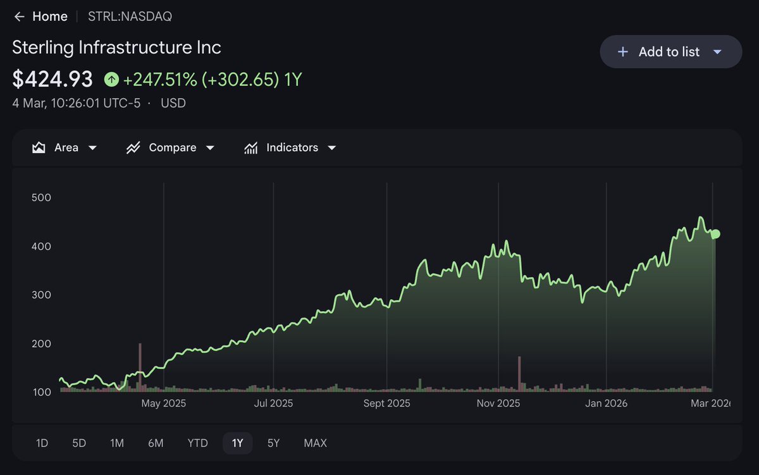Viewport: 759px width, 475px height.
Task: Click the Nov 2025 axis label
Action: click(498, 403)
